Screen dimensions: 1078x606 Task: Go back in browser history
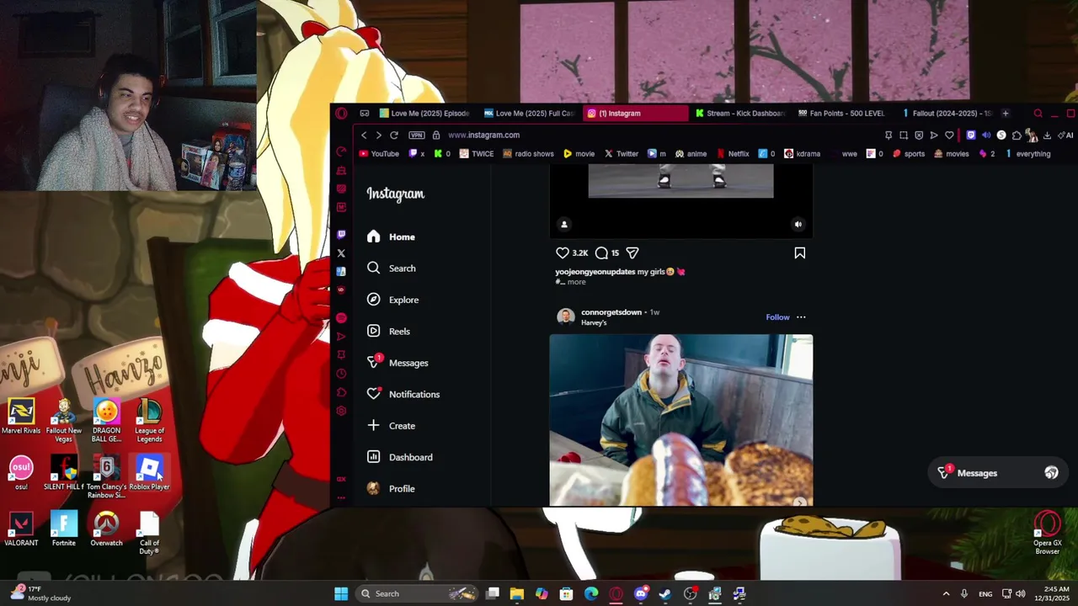364,136
